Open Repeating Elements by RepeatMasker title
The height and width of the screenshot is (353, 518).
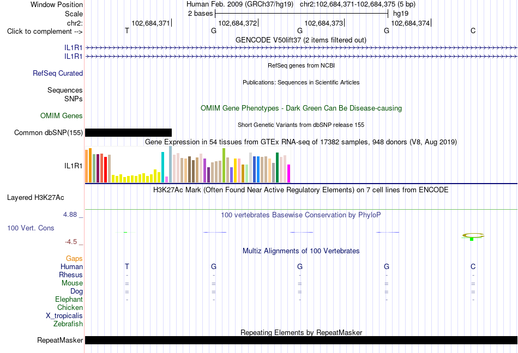tap(301, 332)
